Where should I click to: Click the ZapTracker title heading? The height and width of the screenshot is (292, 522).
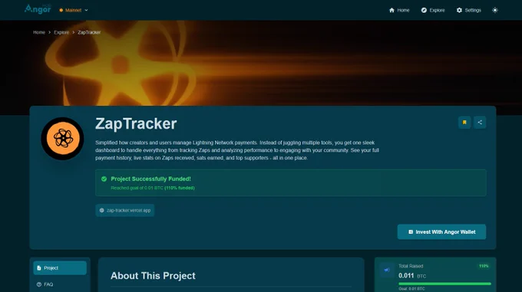click(x=136, y=123)
